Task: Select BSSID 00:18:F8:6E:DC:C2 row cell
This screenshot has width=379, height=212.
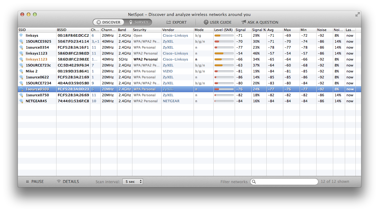Action: [x=73, y=35]
